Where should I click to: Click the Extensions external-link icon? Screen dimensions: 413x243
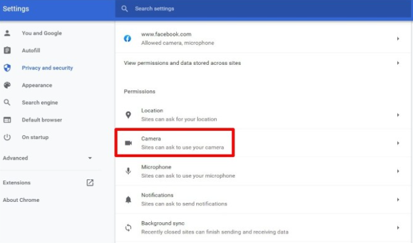point(90,182)
